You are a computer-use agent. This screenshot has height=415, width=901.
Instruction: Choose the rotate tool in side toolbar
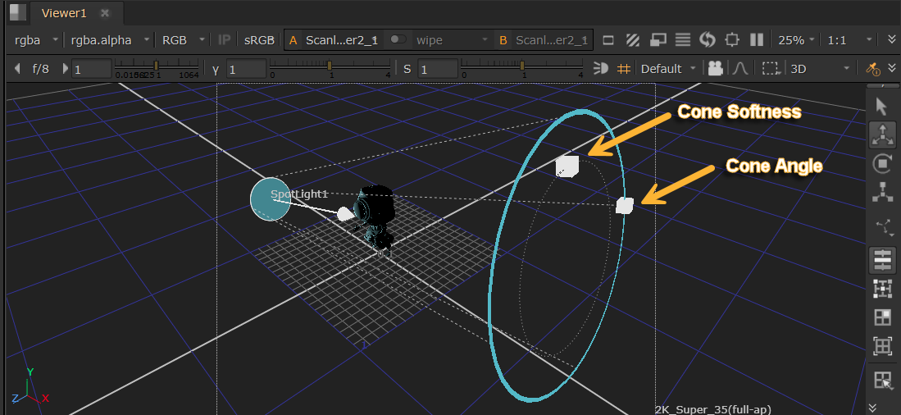[x=882, y=163]
